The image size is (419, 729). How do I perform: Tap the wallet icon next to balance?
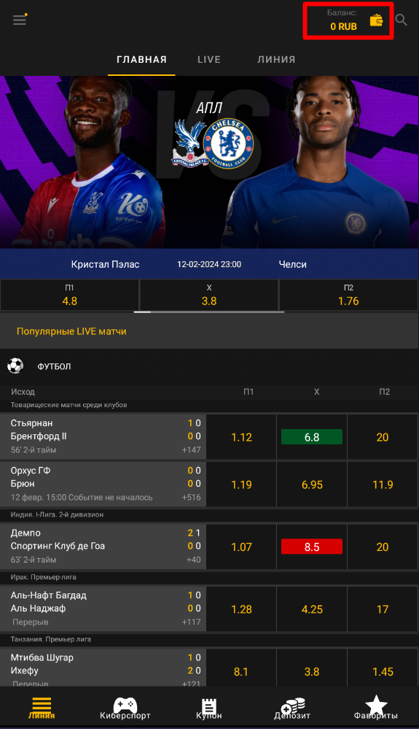tap(376, 20)
